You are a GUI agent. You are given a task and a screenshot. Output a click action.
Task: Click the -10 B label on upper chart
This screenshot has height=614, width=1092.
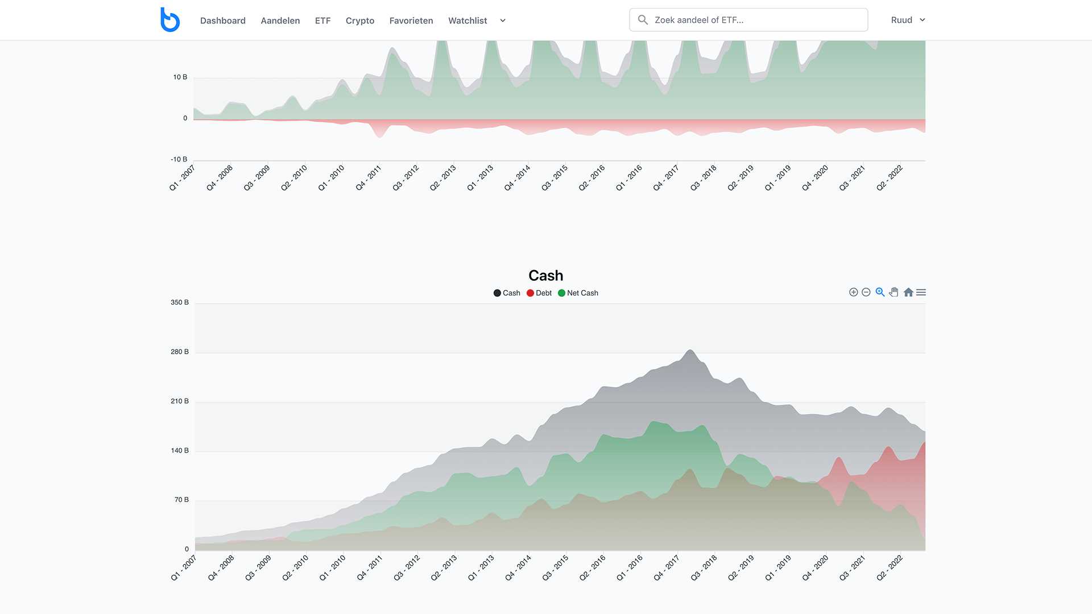(179, 159)
